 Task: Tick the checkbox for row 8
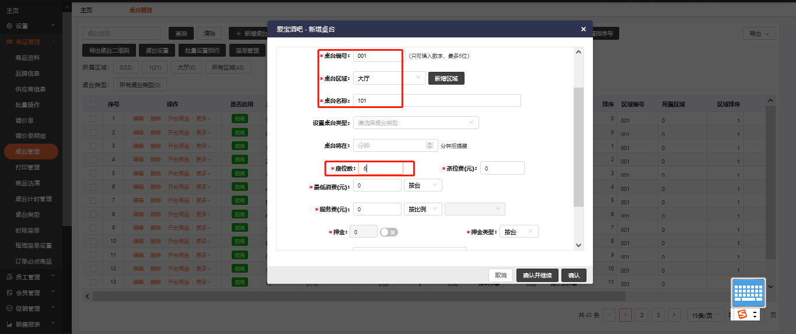tap(93, 214)
